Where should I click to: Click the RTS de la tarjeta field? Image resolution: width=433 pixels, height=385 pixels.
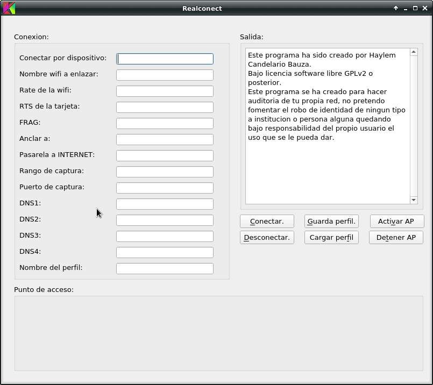coord(165,107)
